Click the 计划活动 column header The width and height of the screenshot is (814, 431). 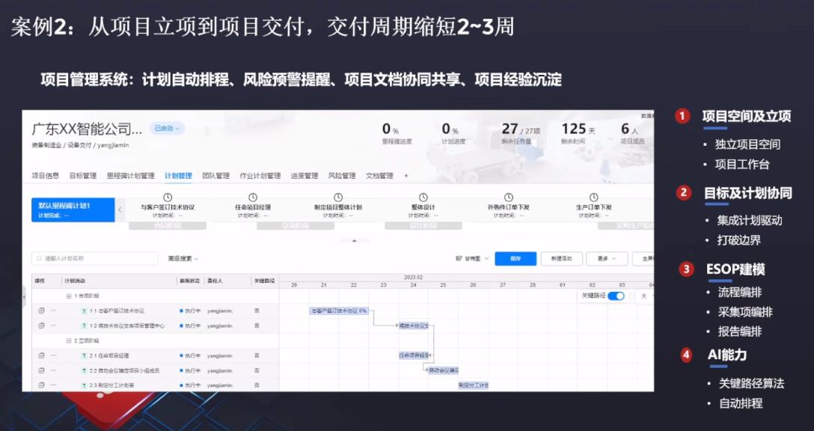(75, 281)
